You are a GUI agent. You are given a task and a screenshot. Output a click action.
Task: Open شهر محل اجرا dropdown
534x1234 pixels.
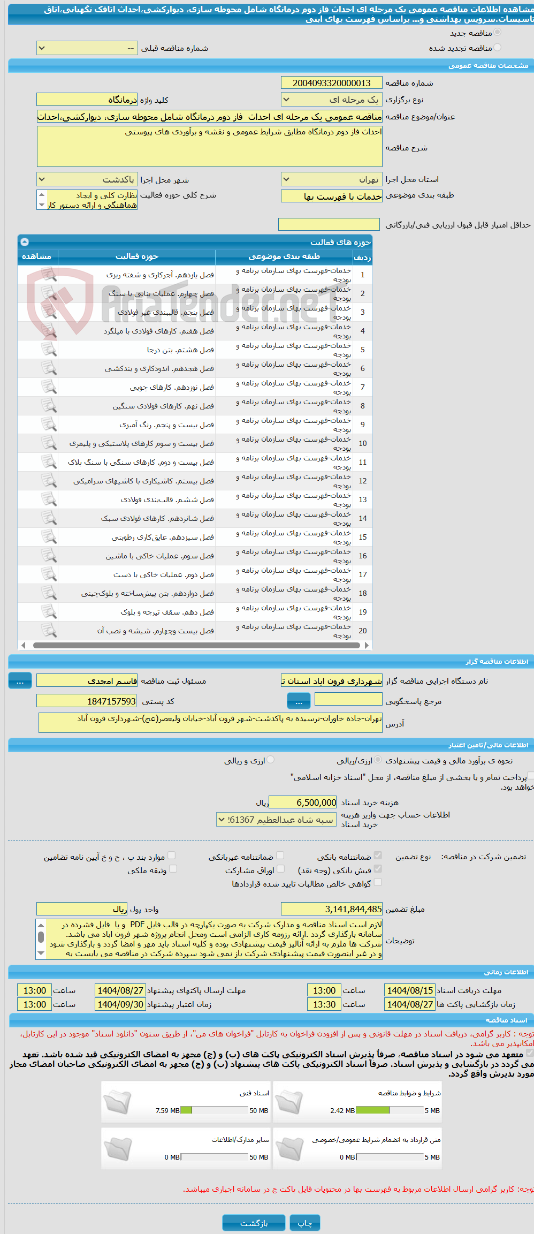coord(87,179)
